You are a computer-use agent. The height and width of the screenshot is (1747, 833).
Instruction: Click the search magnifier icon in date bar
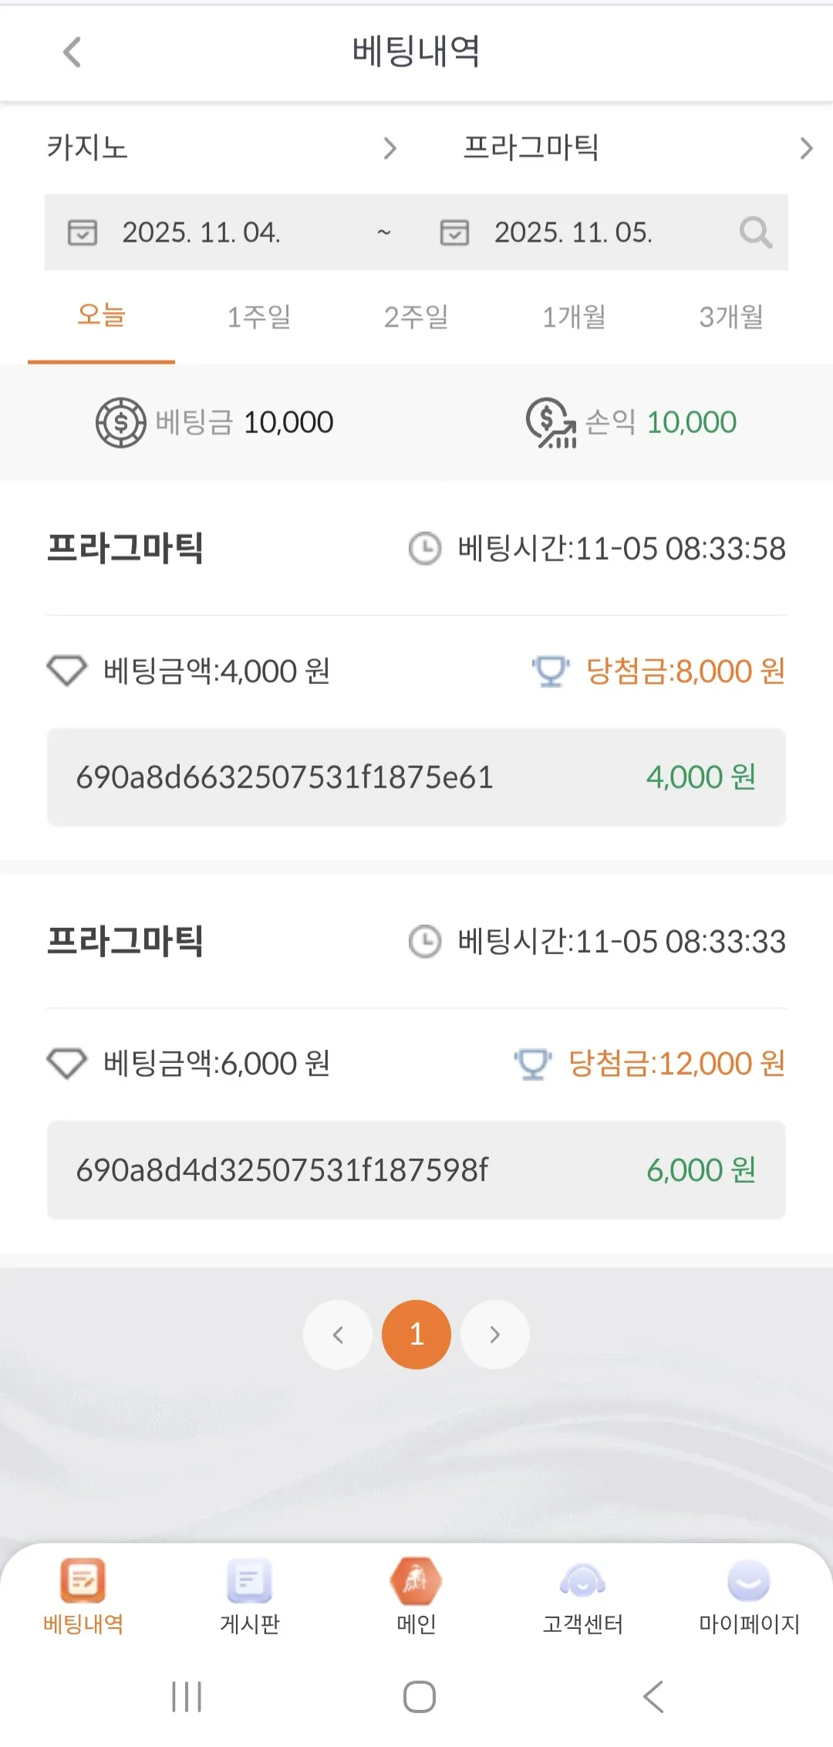(755, 232)
